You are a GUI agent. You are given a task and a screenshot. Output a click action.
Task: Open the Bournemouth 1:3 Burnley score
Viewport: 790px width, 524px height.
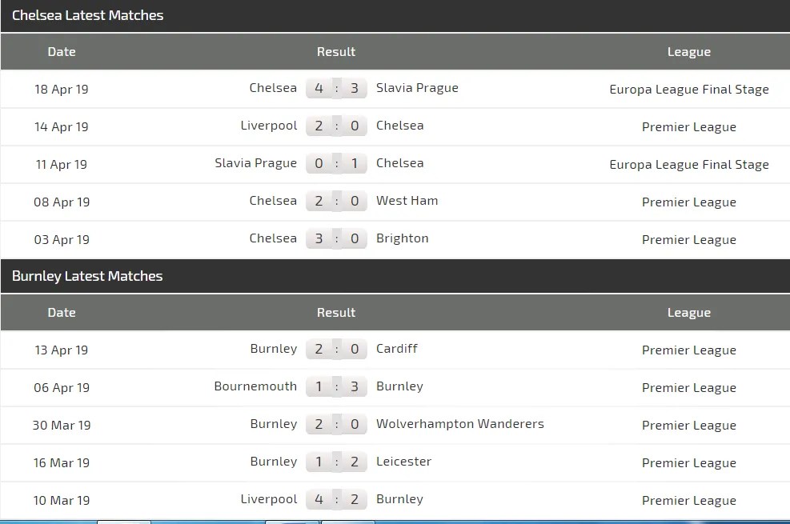tap(336, 387)
